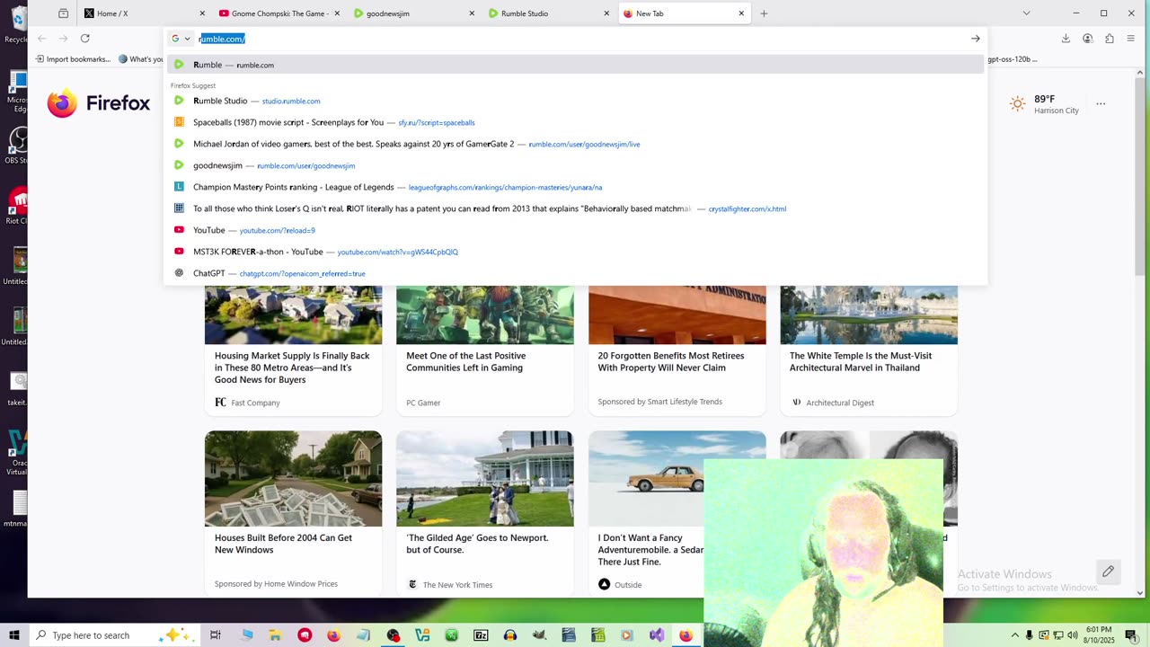Switch to the goodnewsjim tab

pyautogui.click(x=413, y=13)
